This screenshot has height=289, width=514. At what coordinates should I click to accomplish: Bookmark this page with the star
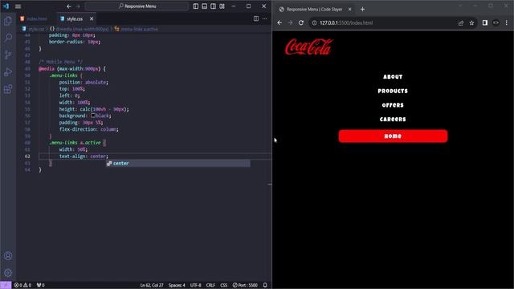point(471,22)
